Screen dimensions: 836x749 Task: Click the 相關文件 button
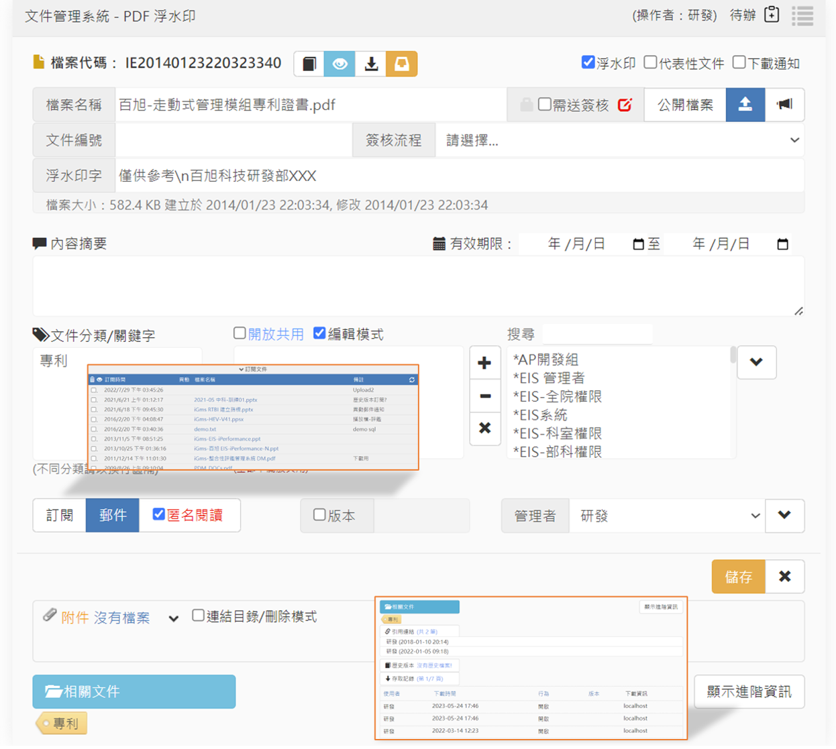pyautogui.click(x=134, y=691)
